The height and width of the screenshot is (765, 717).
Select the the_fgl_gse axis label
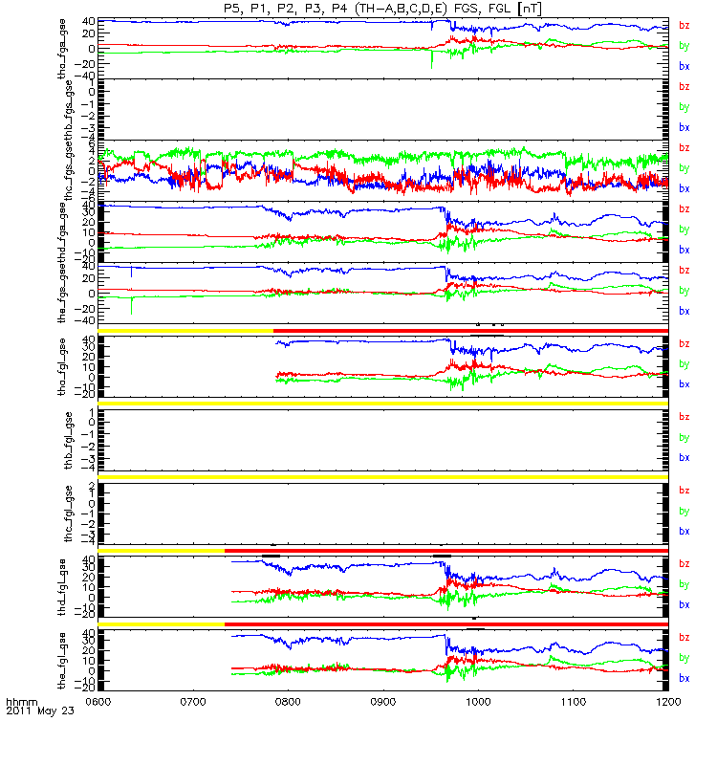[62, 661]
